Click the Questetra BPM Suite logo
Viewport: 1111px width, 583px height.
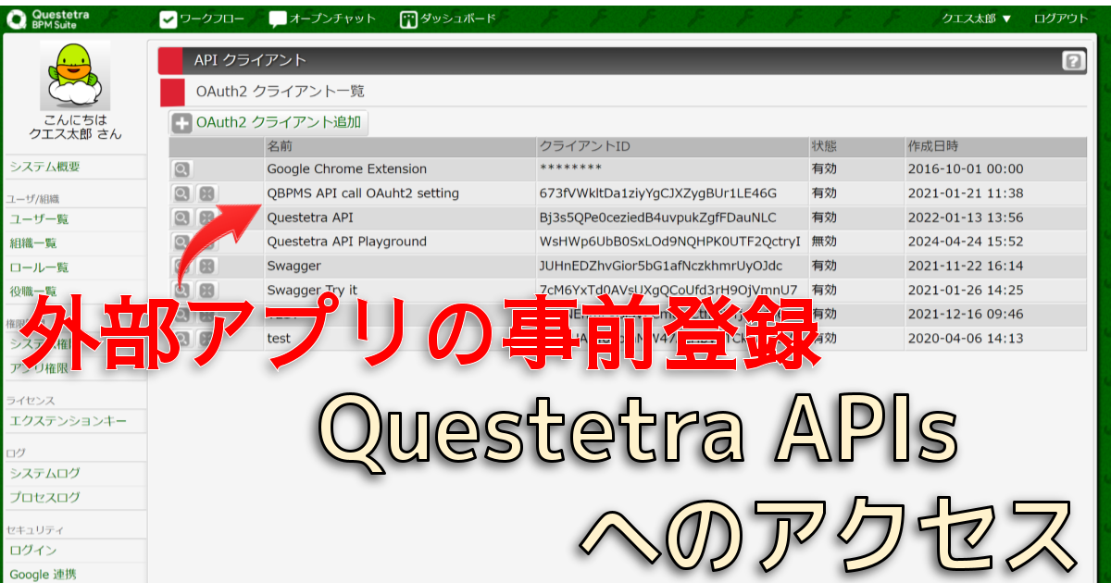(49, 19)
